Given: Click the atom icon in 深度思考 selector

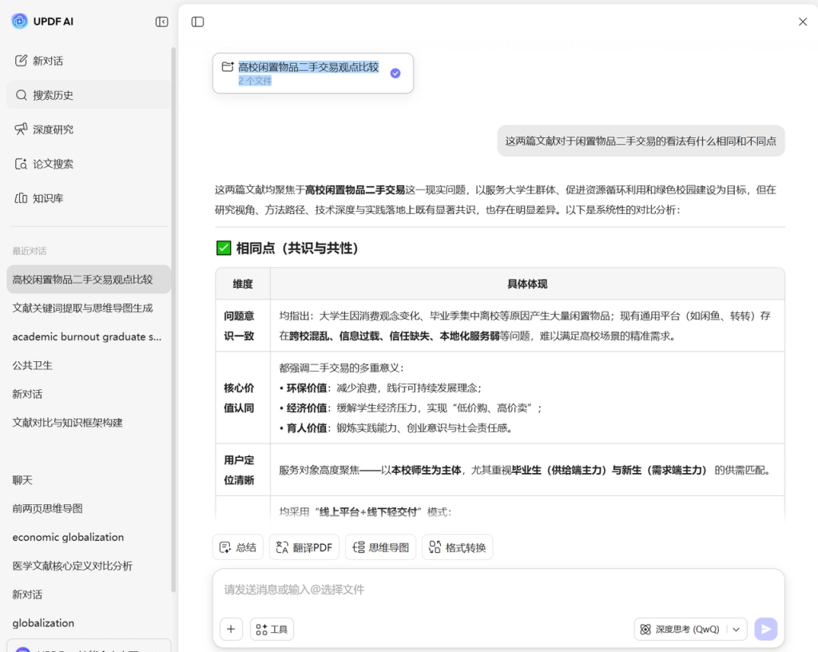Looking at the screenshot, I should 645,629.
